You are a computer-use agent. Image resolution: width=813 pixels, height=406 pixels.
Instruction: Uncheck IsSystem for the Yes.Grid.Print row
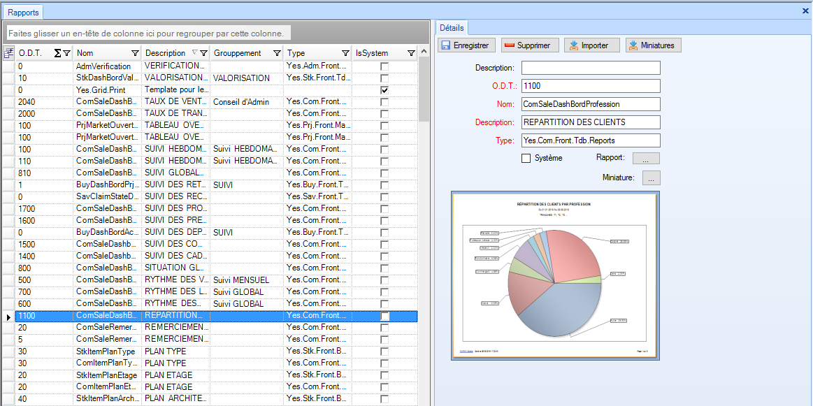[x=384, y=90]
